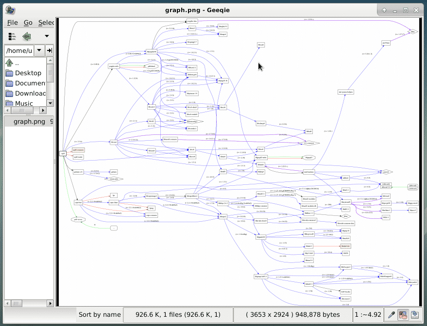Select graph.png in the file list
The width and height of the screenshot is (427, 326).
coord(30,121)
